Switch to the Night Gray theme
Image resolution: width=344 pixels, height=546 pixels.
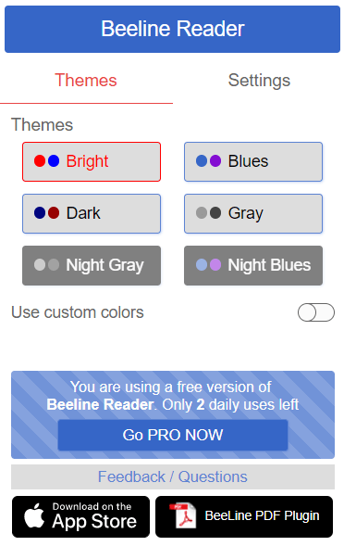(92, 265)
